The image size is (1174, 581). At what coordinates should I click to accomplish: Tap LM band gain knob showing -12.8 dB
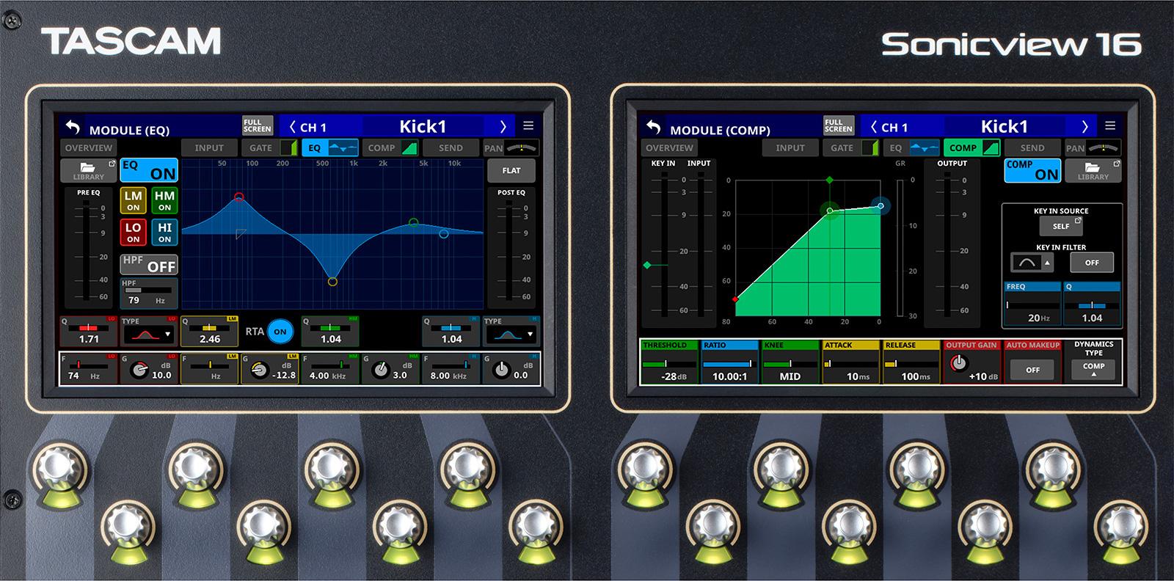click(260, 370)
